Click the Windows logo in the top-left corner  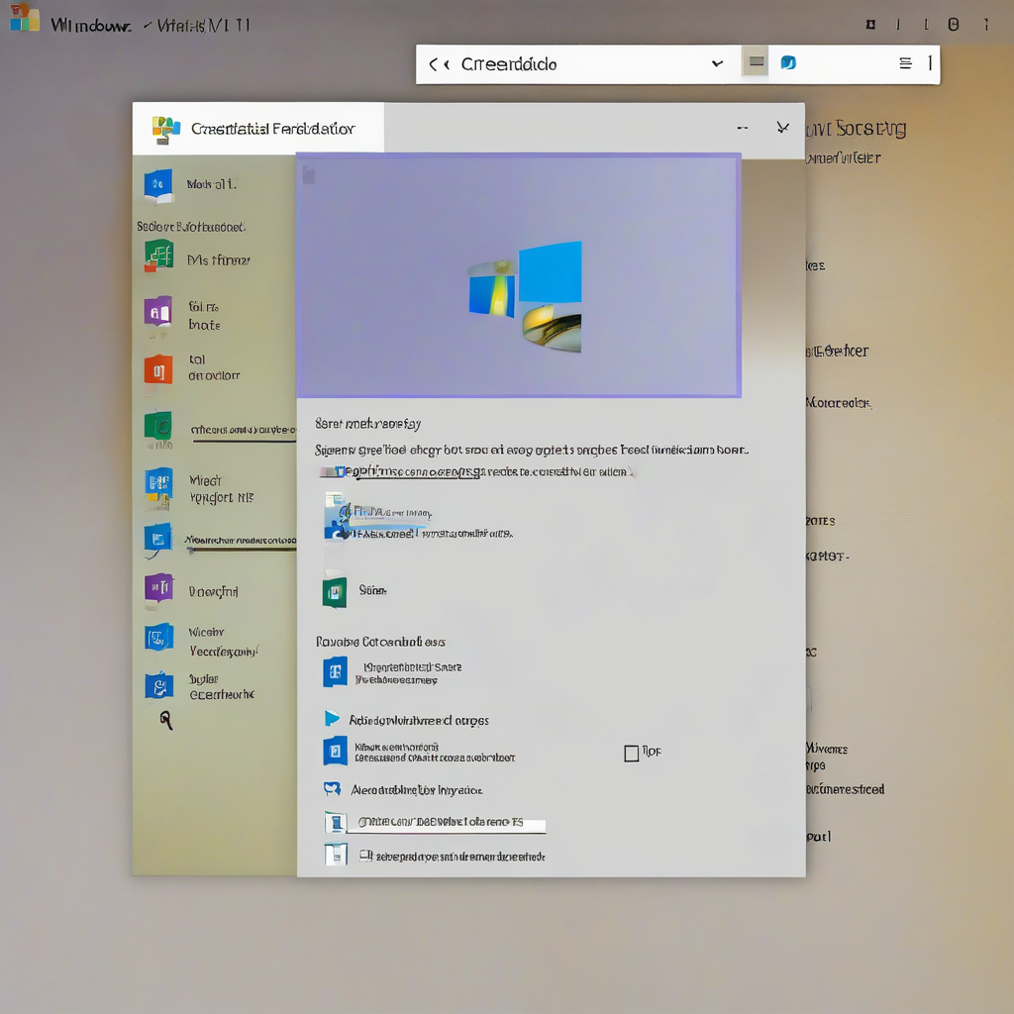(25, 20)
